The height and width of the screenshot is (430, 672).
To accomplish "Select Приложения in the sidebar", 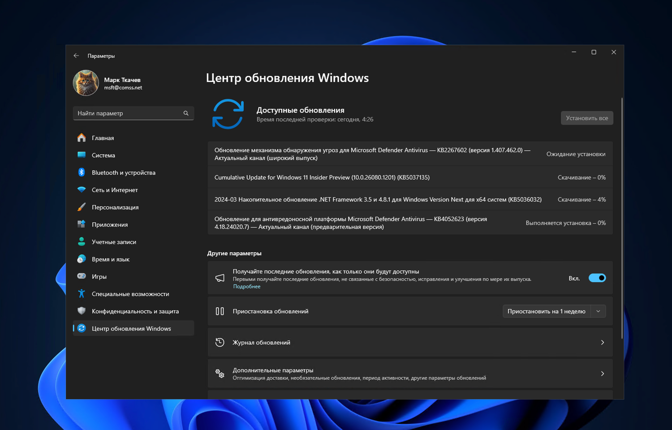I will click(134, 224).
